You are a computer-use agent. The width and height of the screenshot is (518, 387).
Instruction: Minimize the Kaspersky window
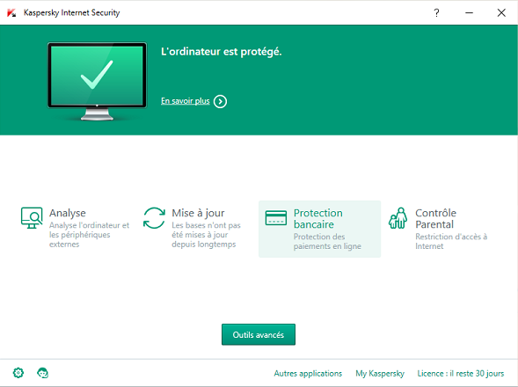click(x=469, y=13)
